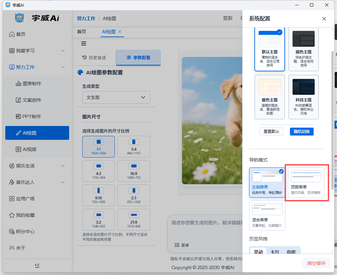
Task: Click the 清空缓存 button
Action: click(x=316, y=263)
